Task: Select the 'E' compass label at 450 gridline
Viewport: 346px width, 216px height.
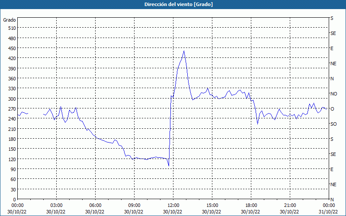Action: (x=332, y=48)
